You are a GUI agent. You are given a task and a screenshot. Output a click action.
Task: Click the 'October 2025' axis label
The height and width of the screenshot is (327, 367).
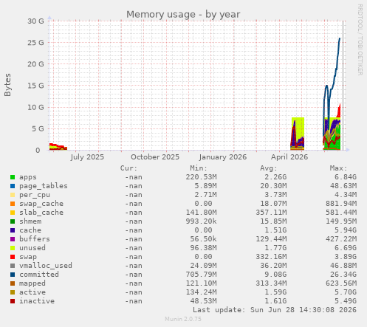click(x=155, y=157)
